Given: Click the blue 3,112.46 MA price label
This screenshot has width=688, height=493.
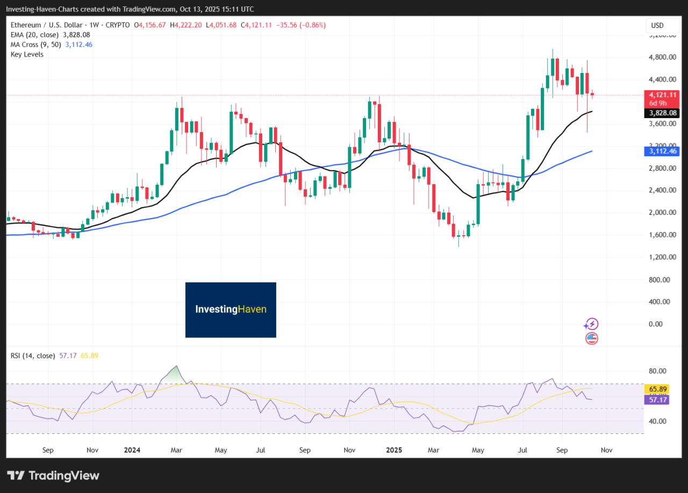Looking at the screenshot, I should tap(664, 152).
